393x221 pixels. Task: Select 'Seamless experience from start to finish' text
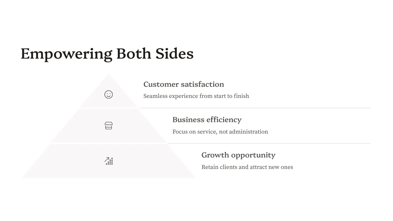196,96
